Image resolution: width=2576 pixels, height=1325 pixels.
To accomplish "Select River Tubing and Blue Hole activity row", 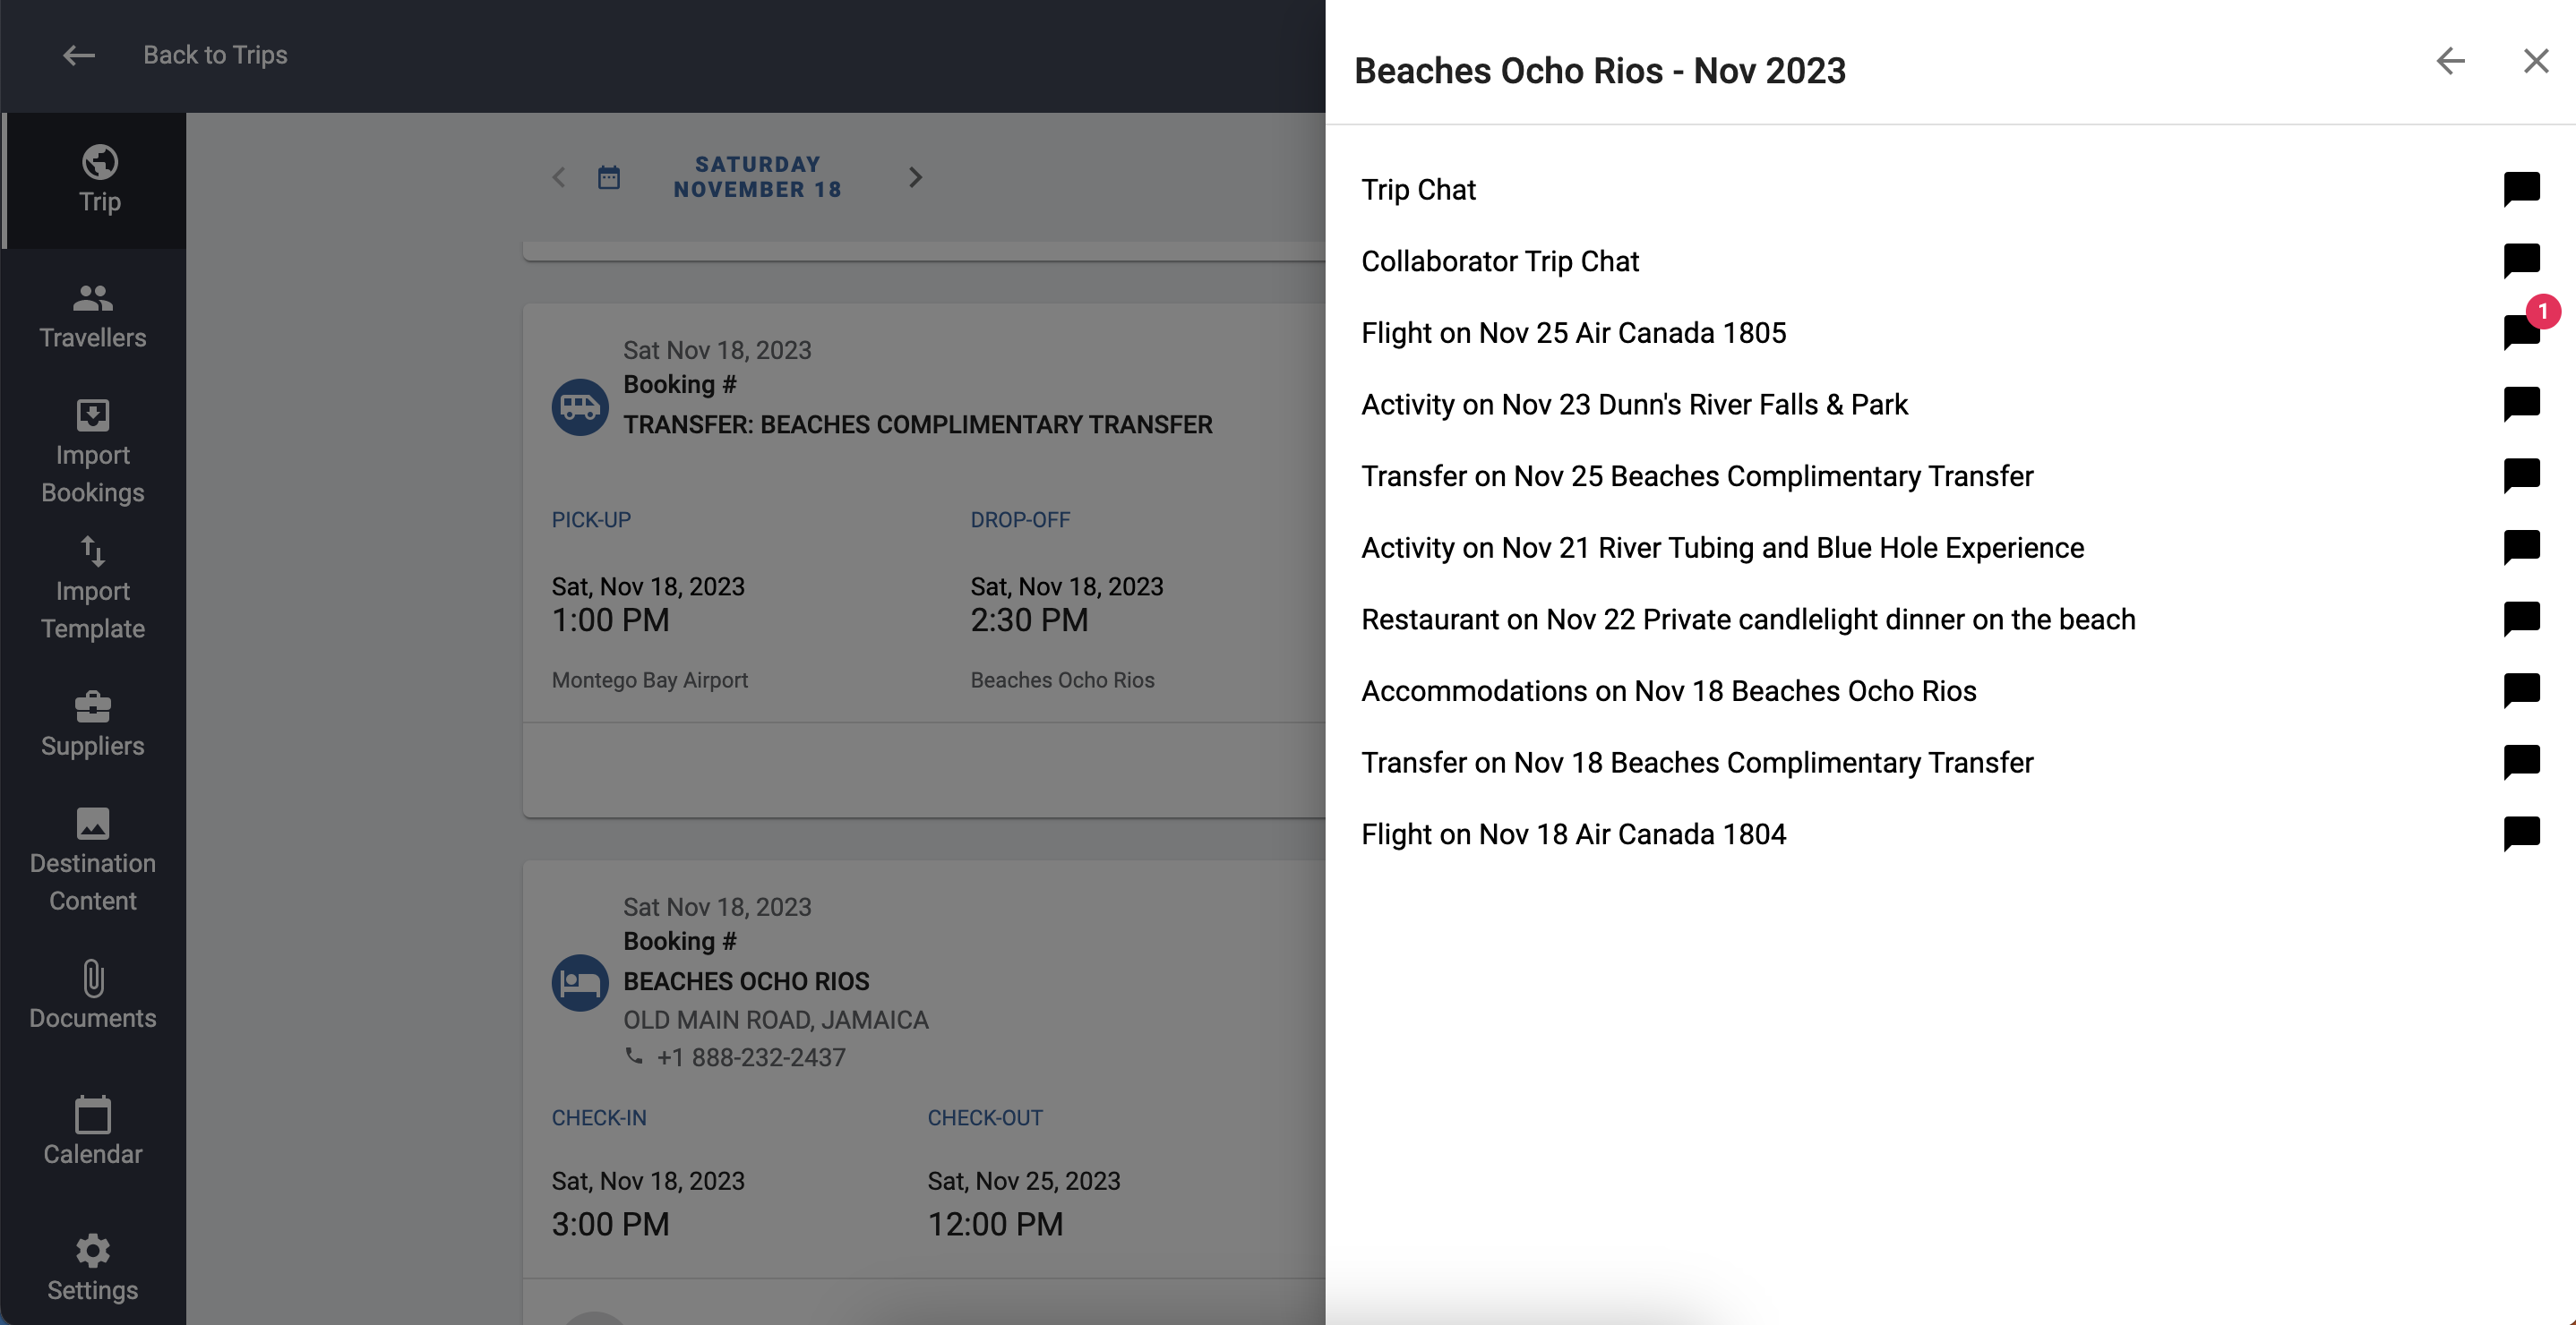I will tap(1950, 548).
